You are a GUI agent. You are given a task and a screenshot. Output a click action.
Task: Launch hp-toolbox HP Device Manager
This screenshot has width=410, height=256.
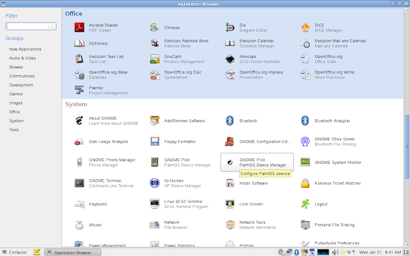[x=175, y=183]
